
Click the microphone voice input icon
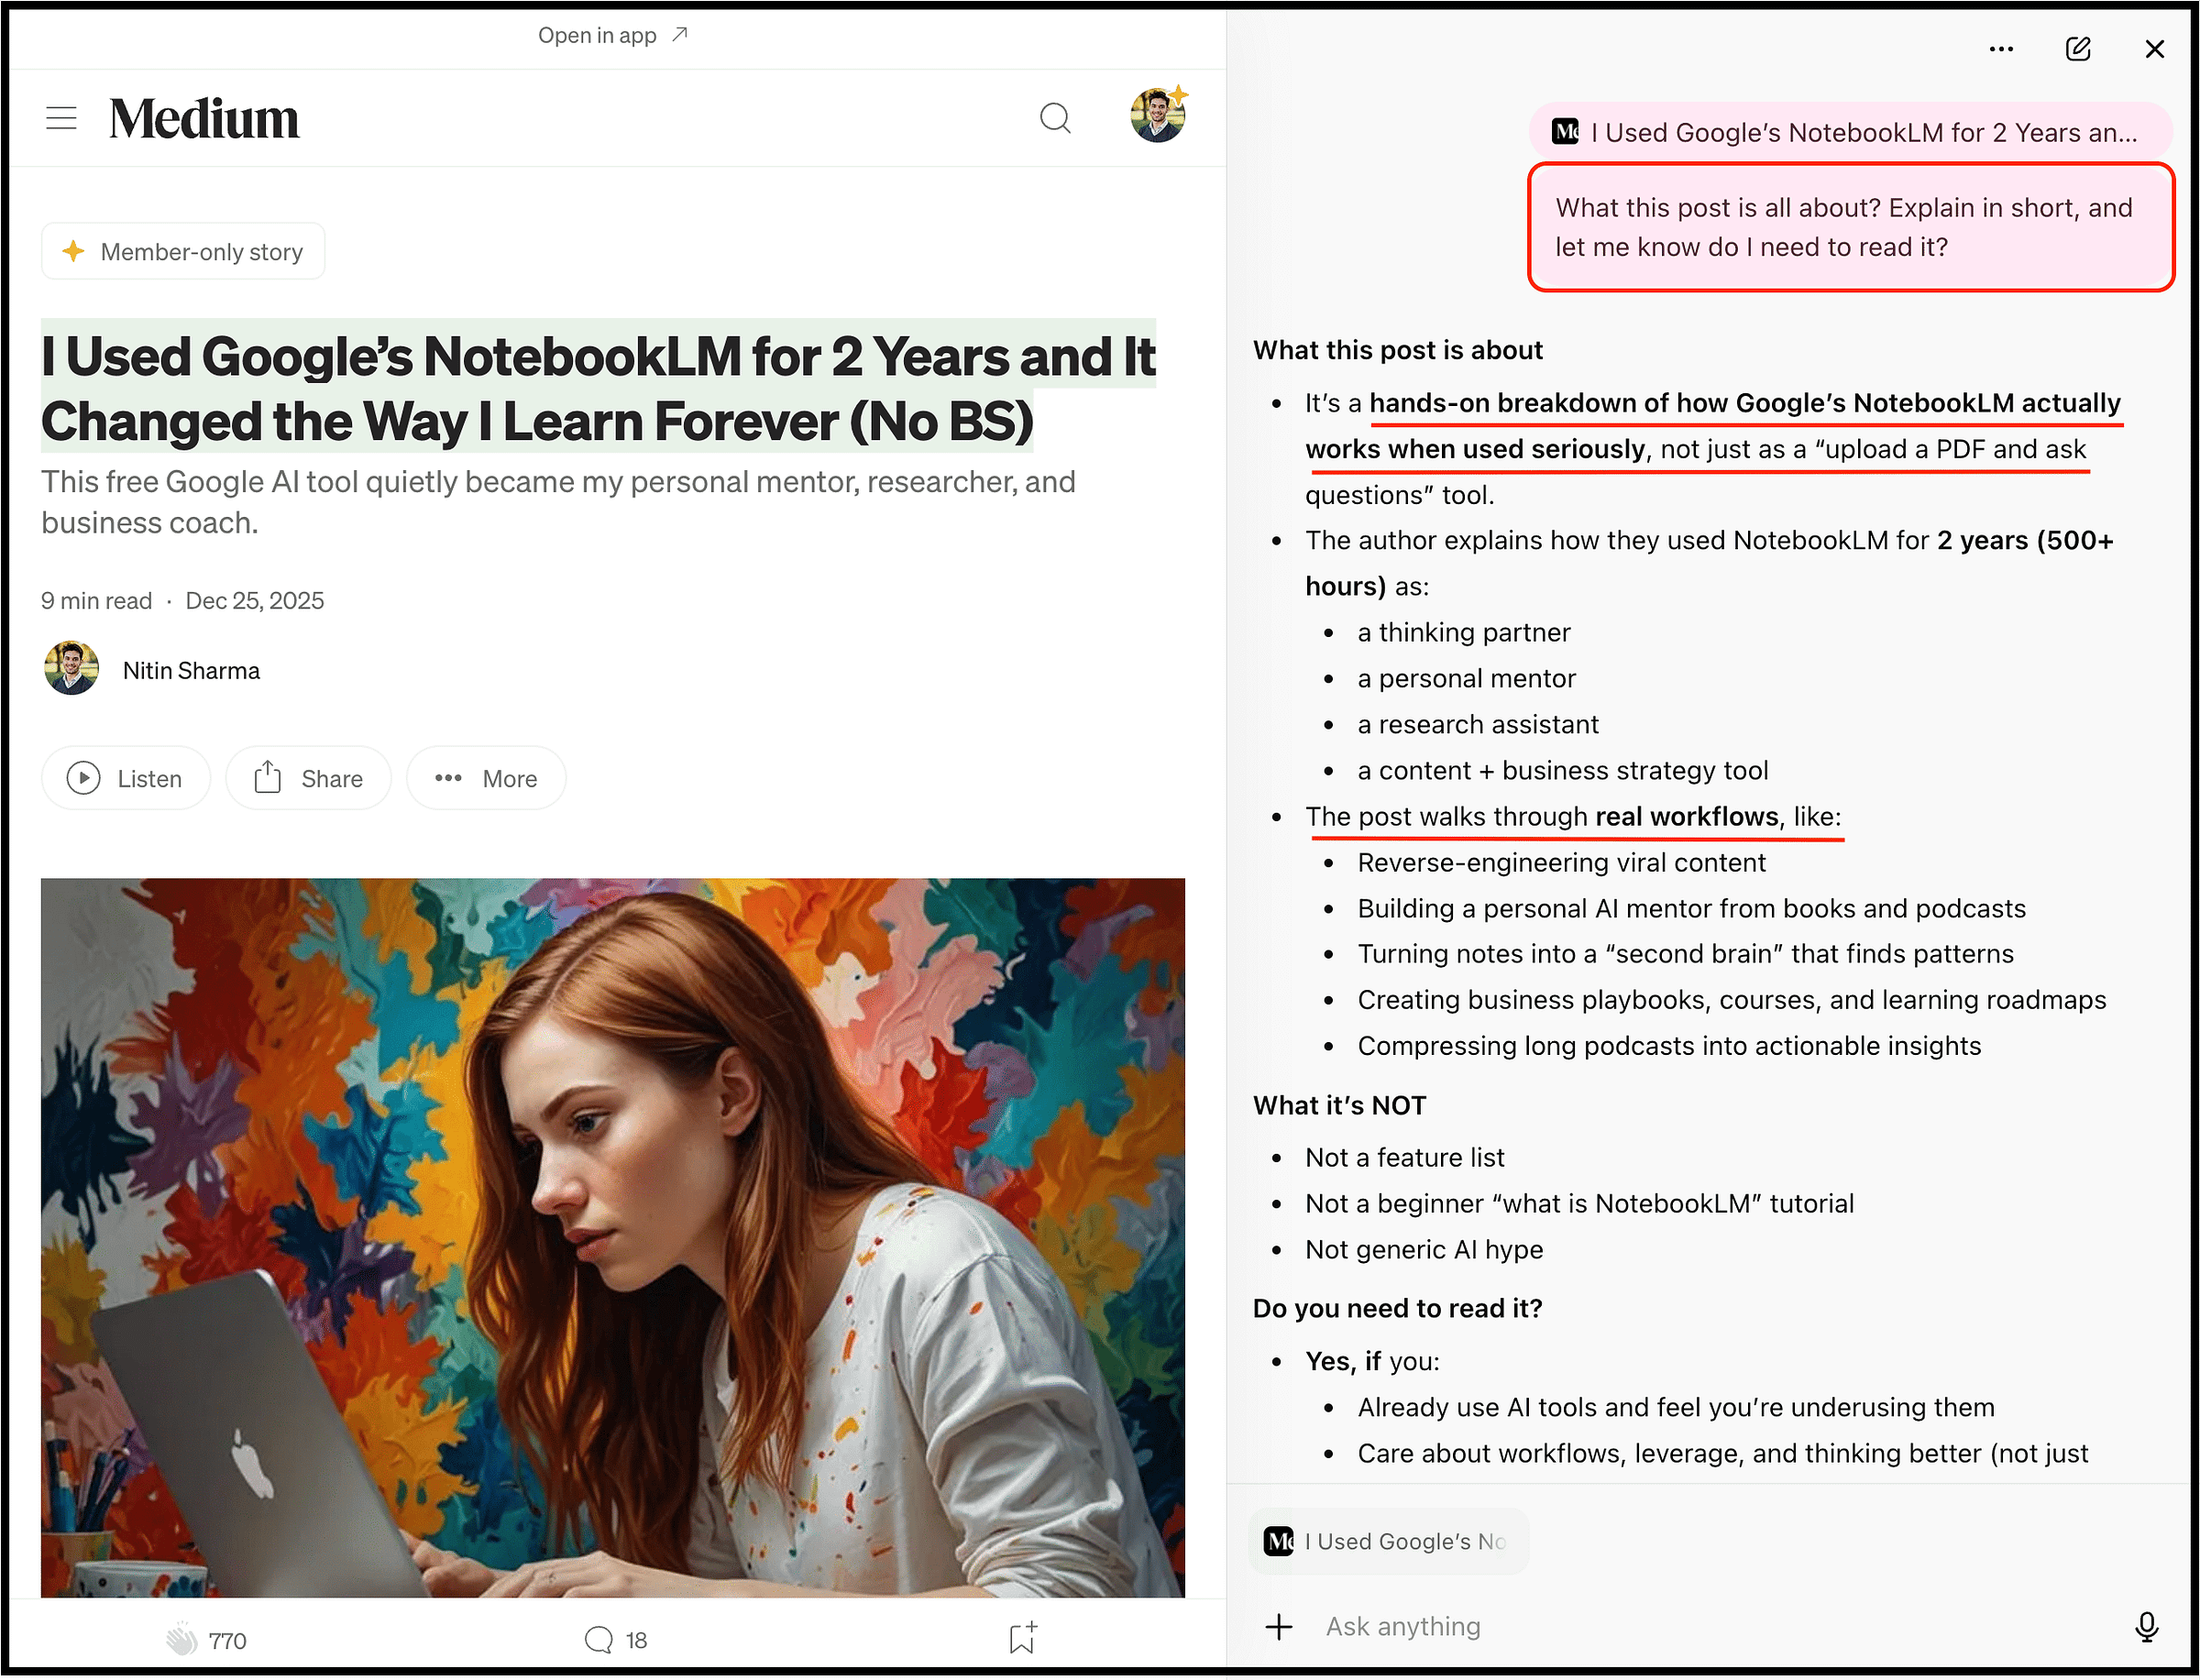(x=2146, y=1627)
